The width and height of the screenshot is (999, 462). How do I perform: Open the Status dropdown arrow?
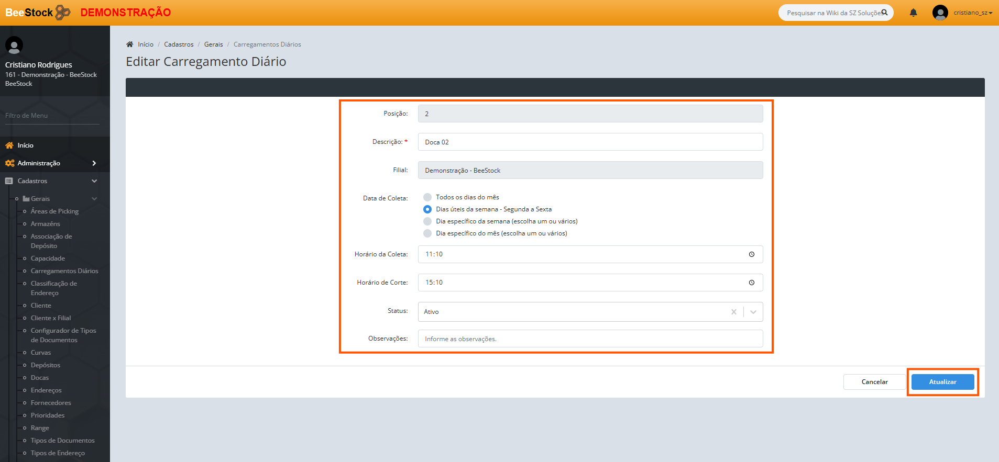tap(753, 312)
